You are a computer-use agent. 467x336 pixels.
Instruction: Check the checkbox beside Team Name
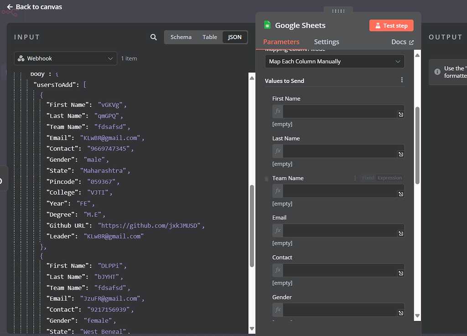266,178
